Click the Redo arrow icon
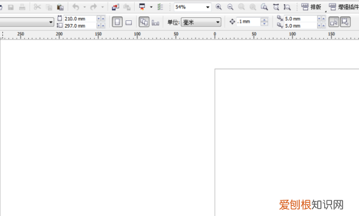Image resolution: width=359 pixels, height=216 pixels. [93, 7]
